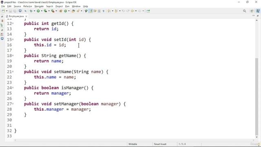Click the Save All toolbar icon
This screenshot has width=261, height=147.
point(15,11)
